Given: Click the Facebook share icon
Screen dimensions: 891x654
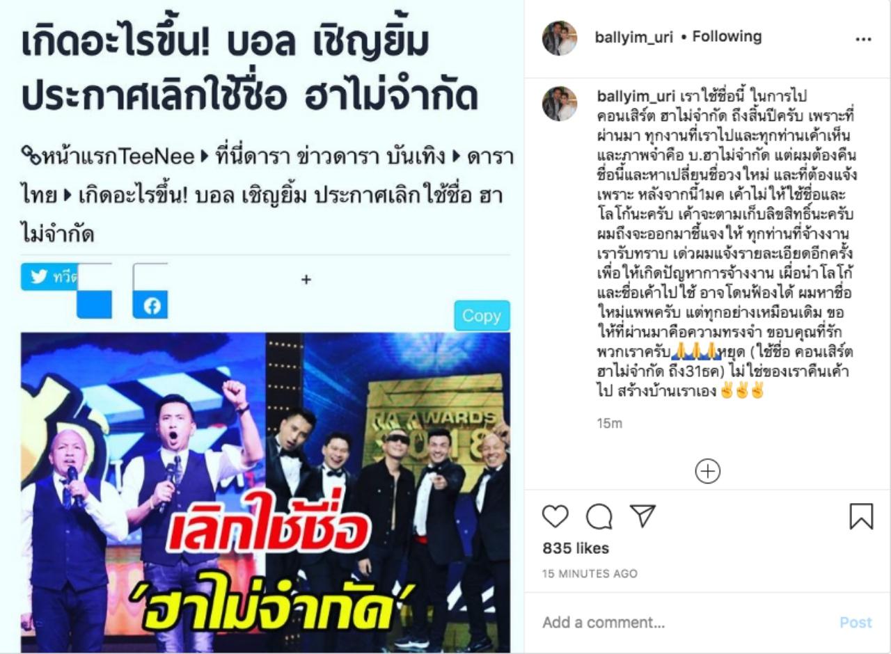Looking at the screenshot, I should pos(150,305).
